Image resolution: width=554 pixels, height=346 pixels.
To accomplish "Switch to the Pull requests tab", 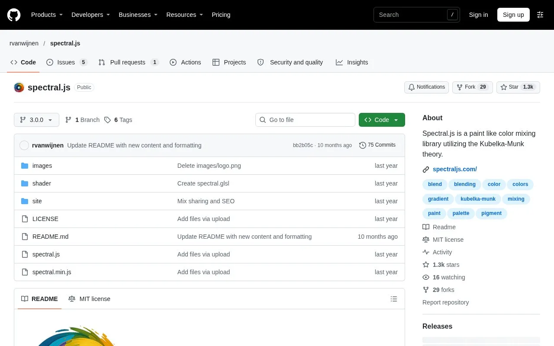I will point(129,62).
